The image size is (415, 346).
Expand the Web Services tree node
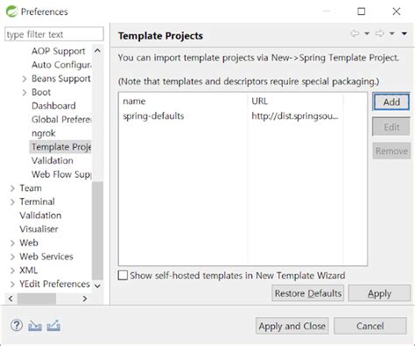coord(12,257)
